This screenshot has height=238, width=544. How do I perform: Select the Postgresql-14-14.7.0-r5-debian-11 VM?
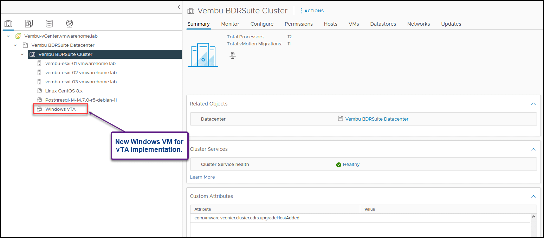[81, 100]
